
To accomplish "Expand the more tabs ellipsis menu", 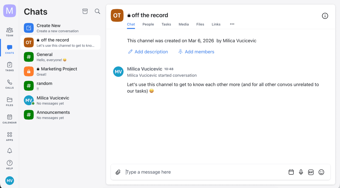I will [x=232, y=24].
